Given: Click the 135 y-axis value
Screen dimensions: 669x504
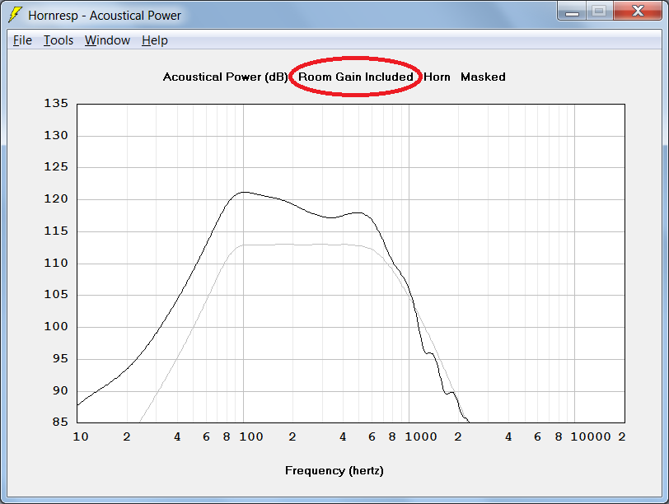Looking at the screenshot, I should point(56,103).
